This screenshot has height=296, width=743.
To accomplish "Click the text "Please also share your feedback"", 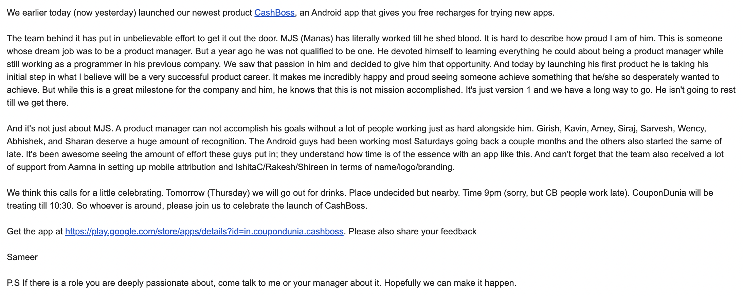I will pyautogui.click(x=412, y=232).
